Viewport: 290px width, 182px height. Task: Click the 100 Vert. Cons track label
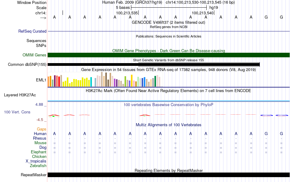point(17,112)
